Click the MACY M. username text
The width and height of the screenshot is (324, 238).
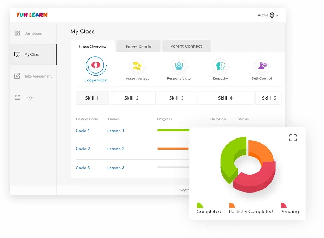click(263, 16)
